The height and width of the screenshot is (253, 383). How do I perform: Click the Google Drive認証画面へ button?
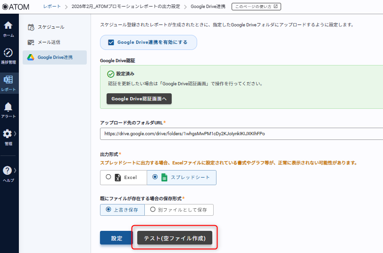[139, 99]
